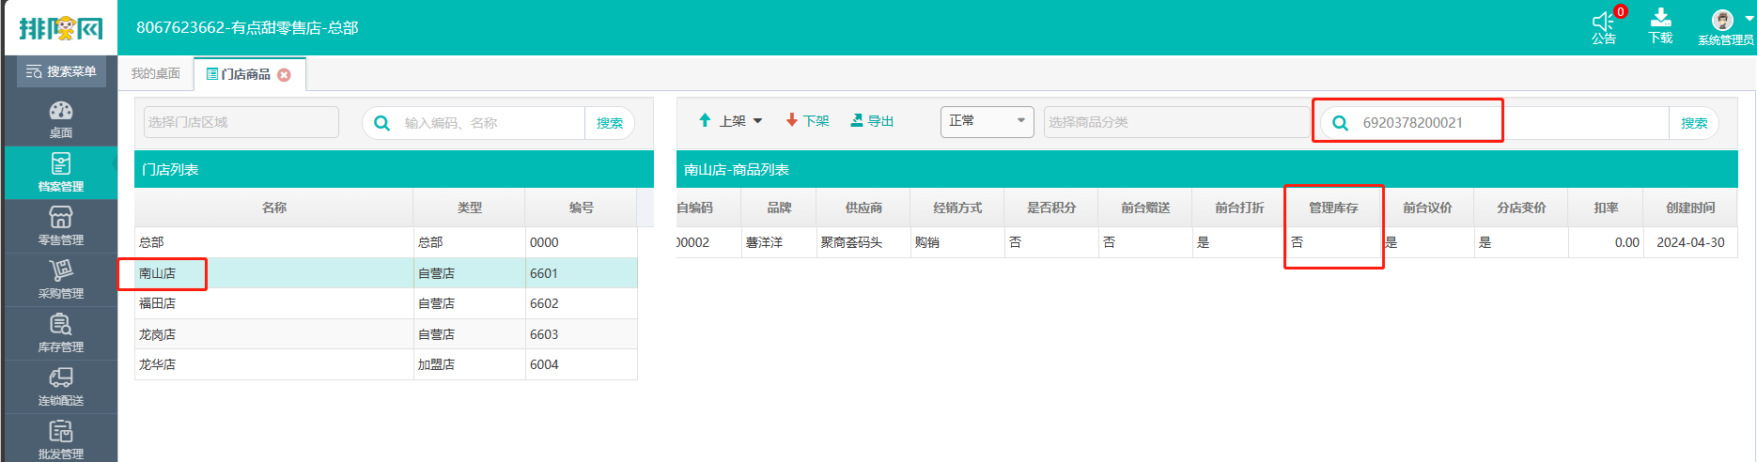Screen dimensions: 1757x462
Task: Expand the 上架 dropdown arrow
Action: [758, 121]
